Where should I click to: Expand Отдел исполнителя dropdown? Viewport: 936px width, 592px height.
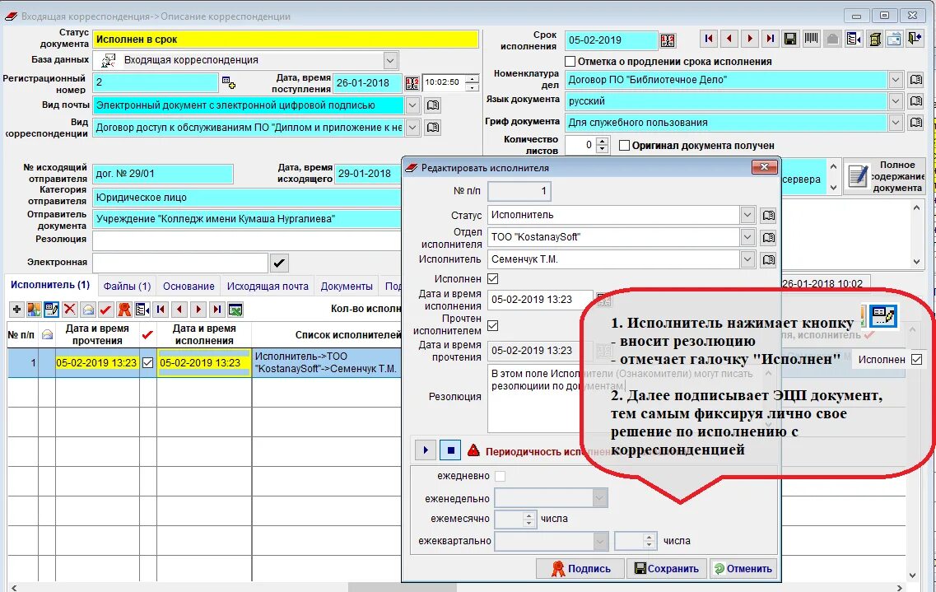coord(747,237)
